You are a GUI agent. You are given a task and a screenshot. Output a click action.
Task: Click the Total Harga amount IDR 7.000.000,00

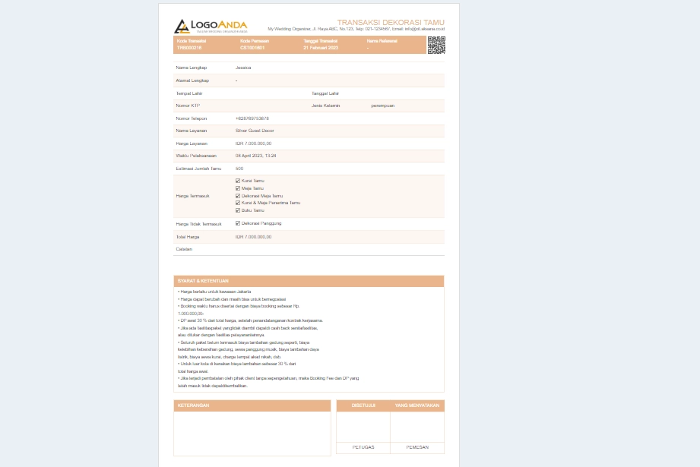click(x=253, y=237)
